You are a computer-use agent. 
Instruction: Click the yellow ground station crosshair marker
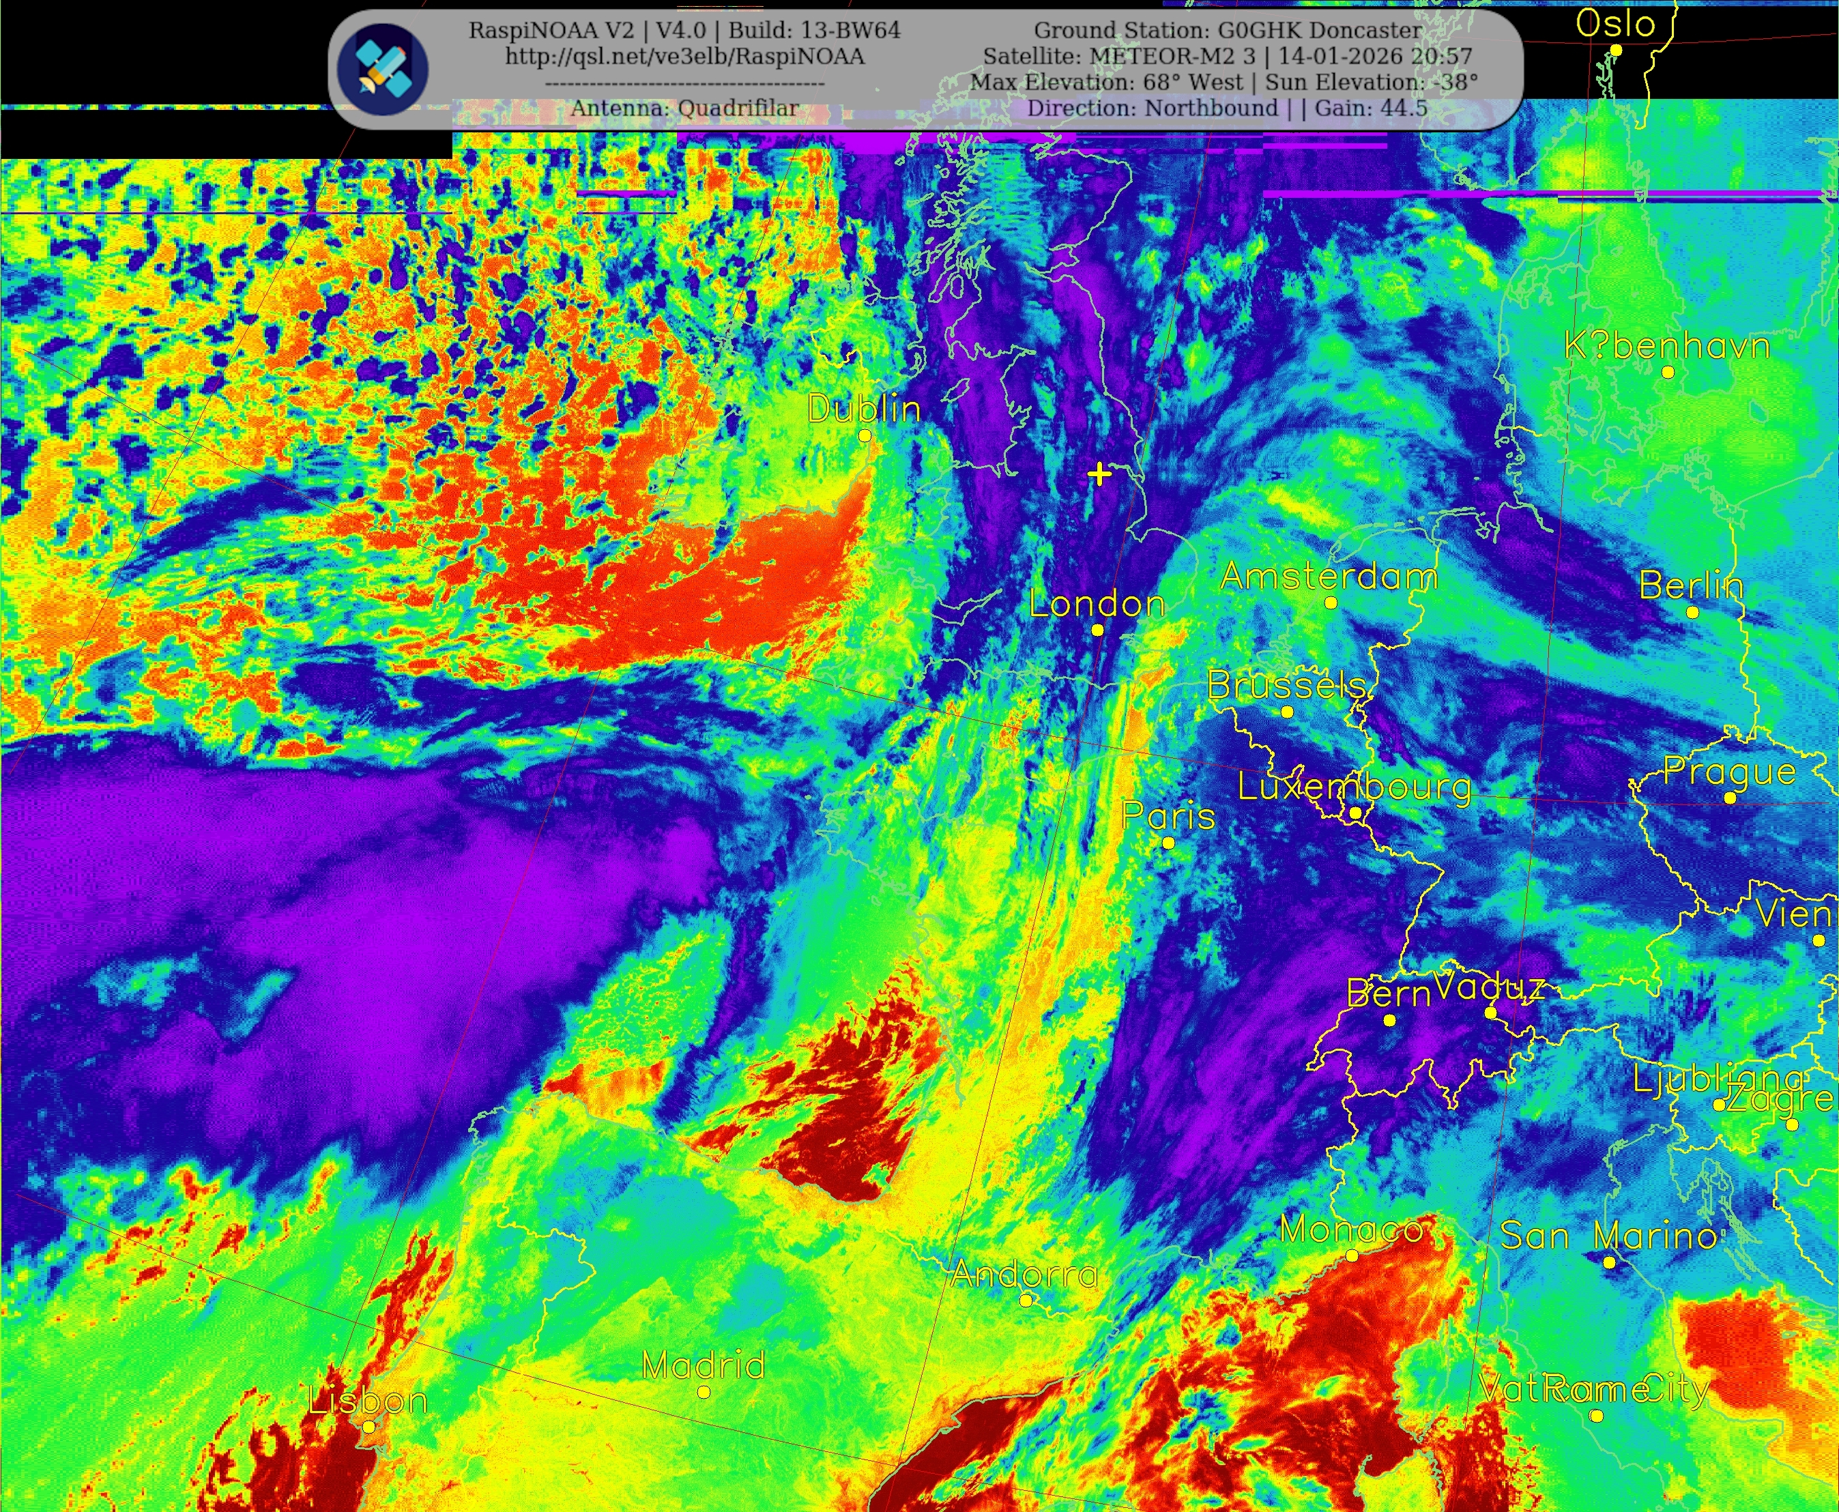click(1099, 474)
